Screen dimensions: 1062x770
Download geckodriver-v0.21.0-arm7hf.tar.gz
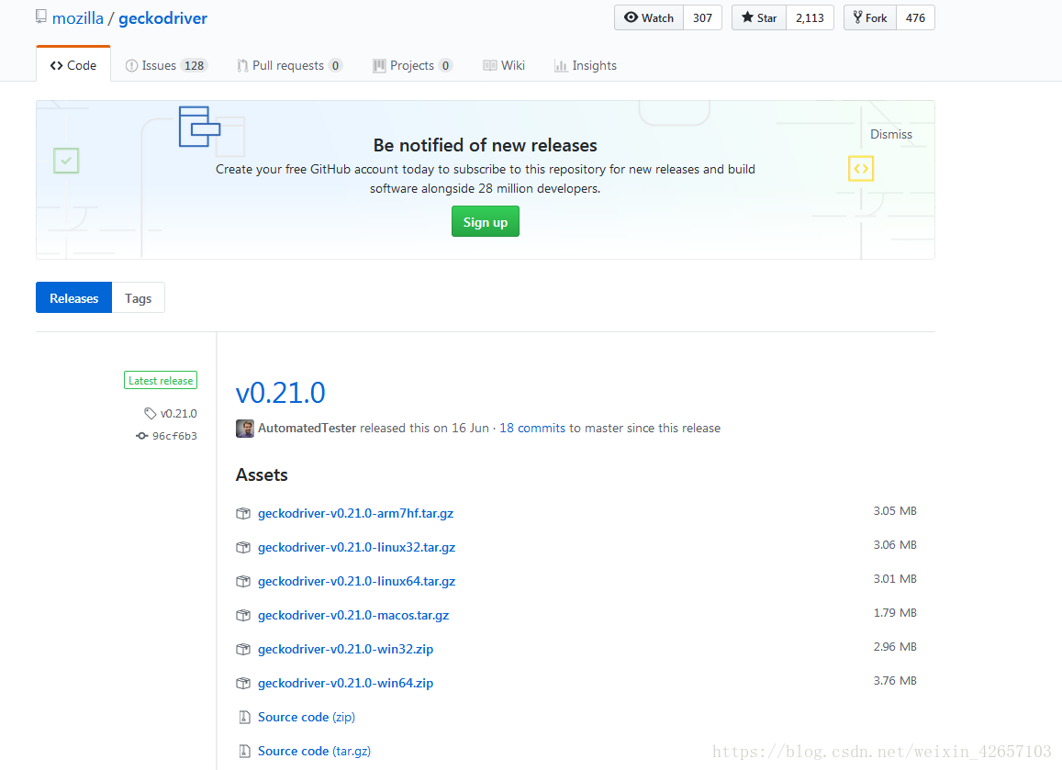[355, 513]
